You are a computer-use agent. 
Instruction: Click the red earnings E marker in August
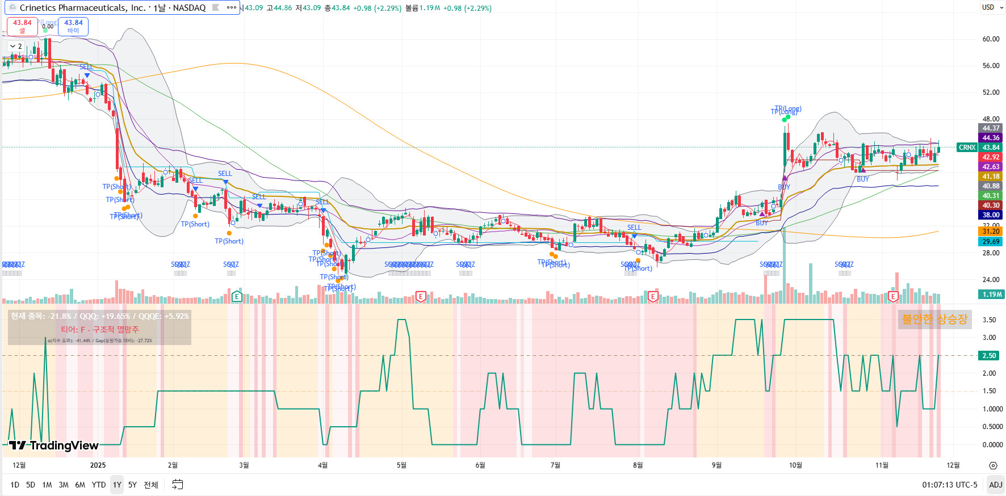pos(653,296)
